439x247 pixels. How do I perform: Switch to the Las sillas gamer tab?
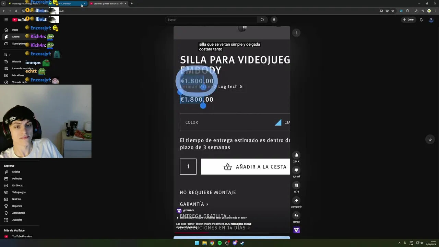(x=108, y=3)
